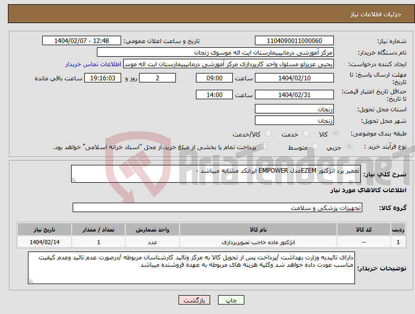Screen dimensions: 415x314
Task: Click the buyer organization name field
Action: tap(215, 52)
